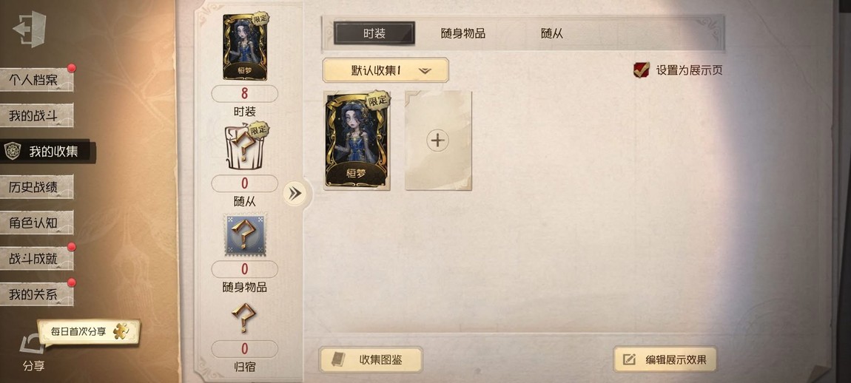Toggle 设置为展示页 checkbox

(x=642, y=70)
